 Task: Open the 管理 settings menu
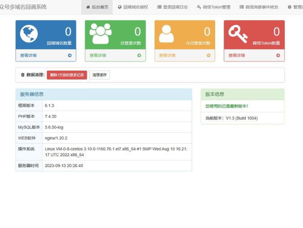[x=295, y=7]
